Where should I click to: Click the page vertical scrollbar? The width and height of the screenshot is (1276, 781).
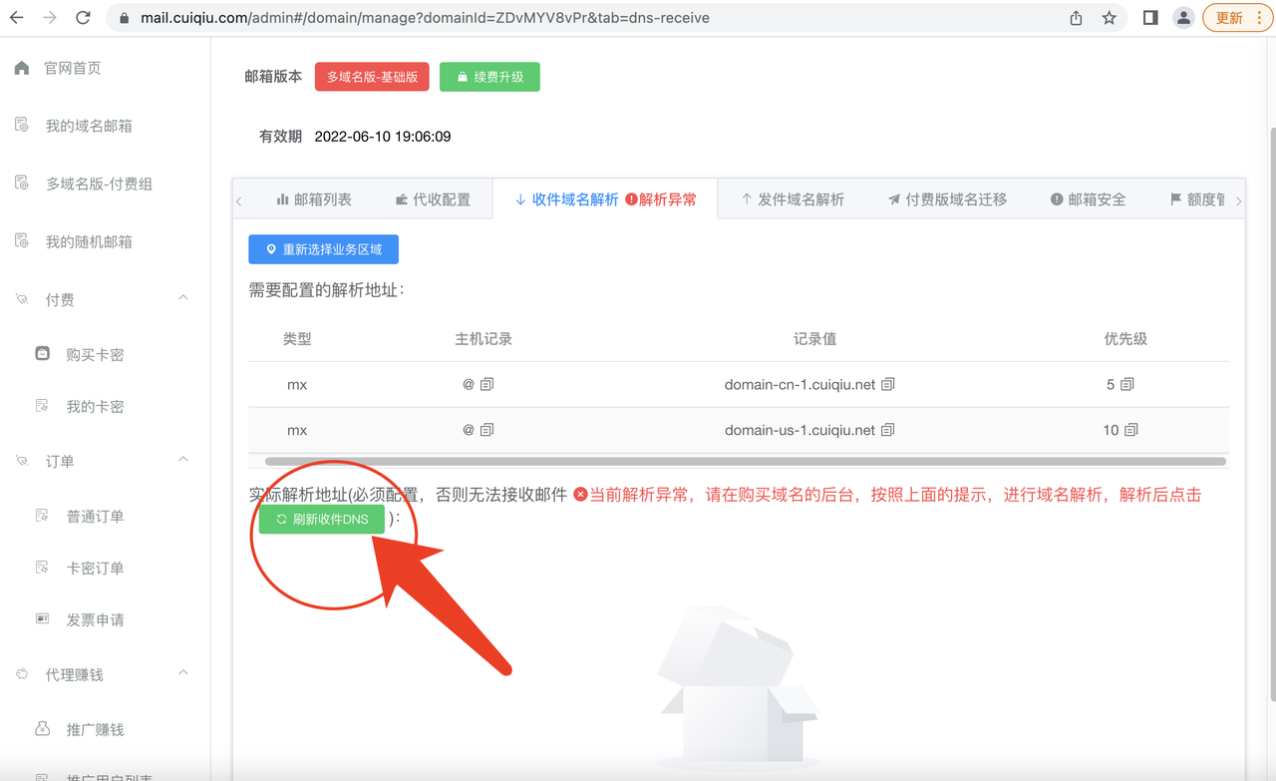[x=1271, y=414]
